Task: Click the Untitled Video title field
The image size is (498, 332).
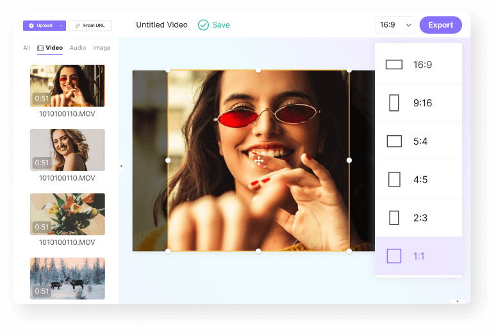Action: click(162, 25)
